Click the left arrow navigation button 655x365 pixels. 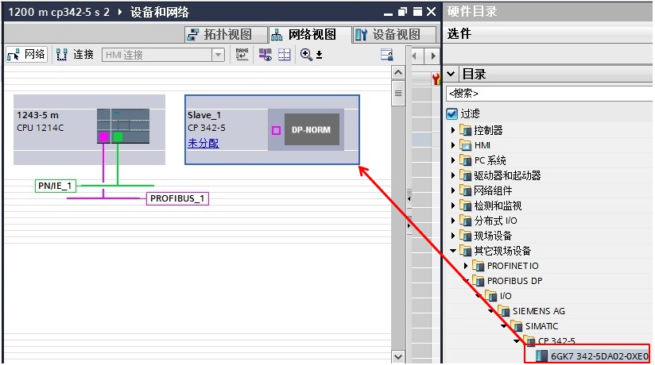click(415, 55)
